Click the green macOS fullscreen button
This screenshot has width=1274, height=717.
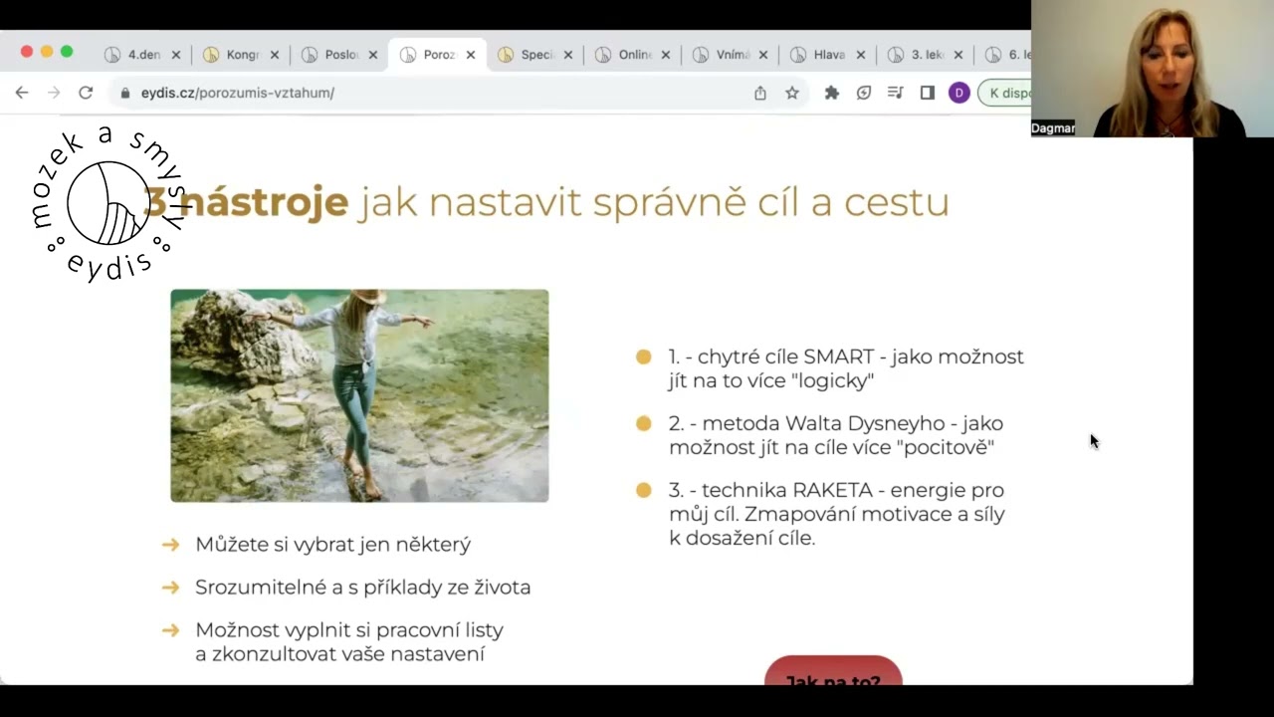point(67,52)
